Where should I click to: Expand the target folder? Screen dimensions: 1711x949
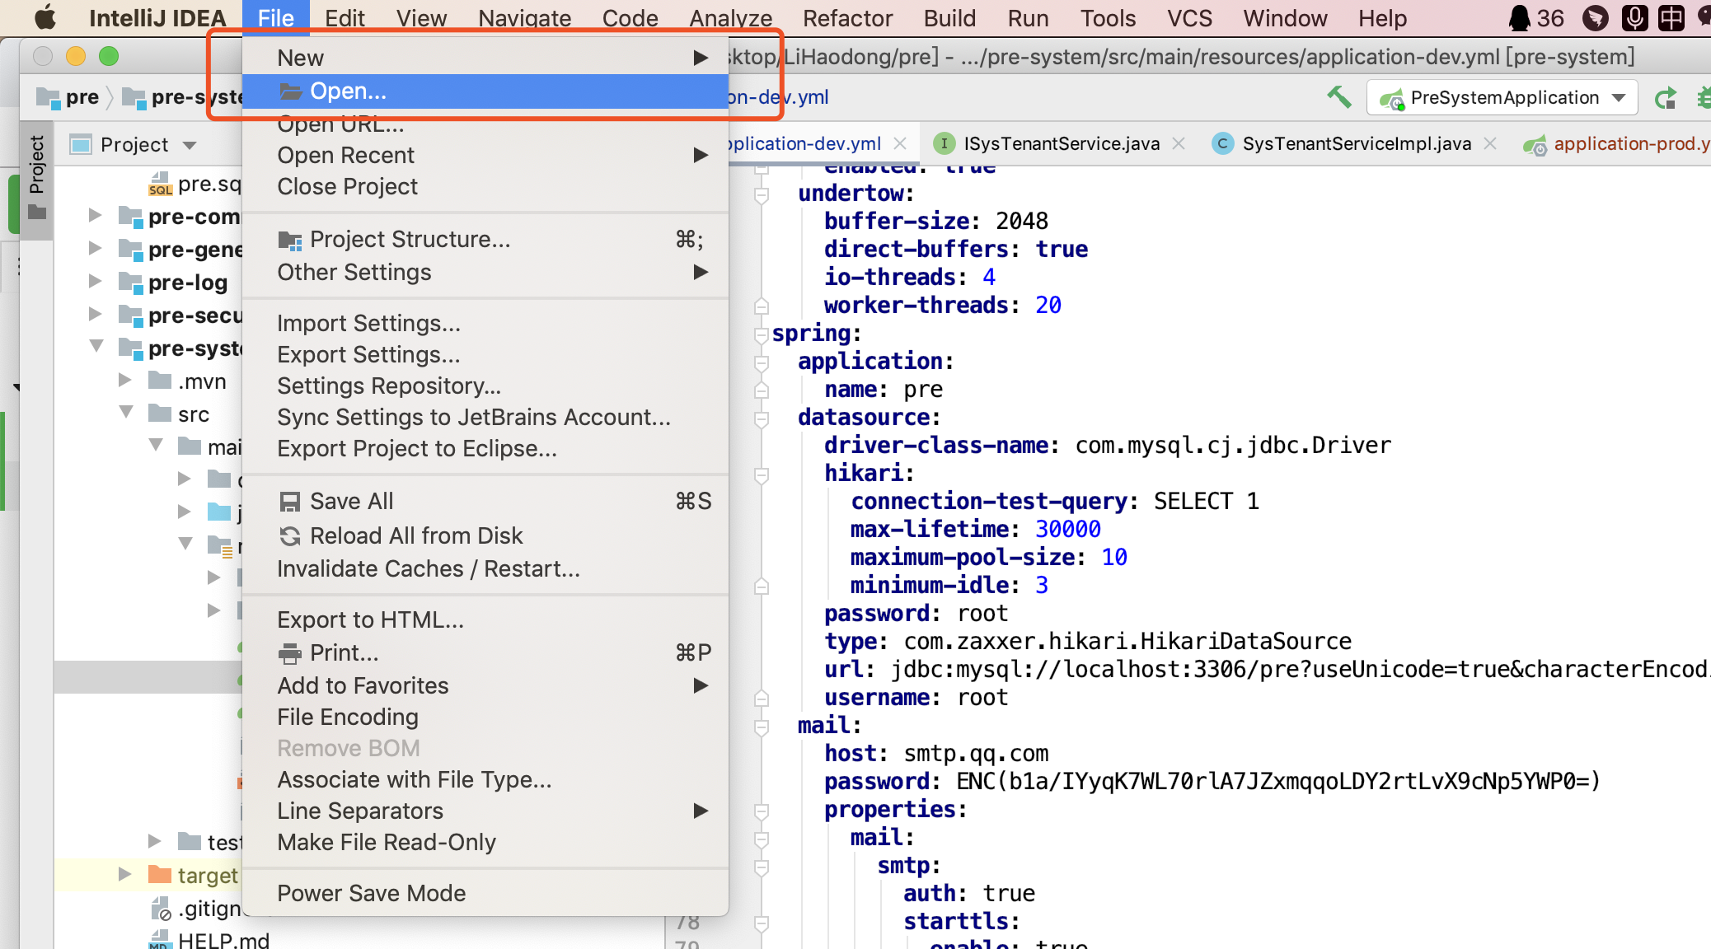tap(124, 874)
